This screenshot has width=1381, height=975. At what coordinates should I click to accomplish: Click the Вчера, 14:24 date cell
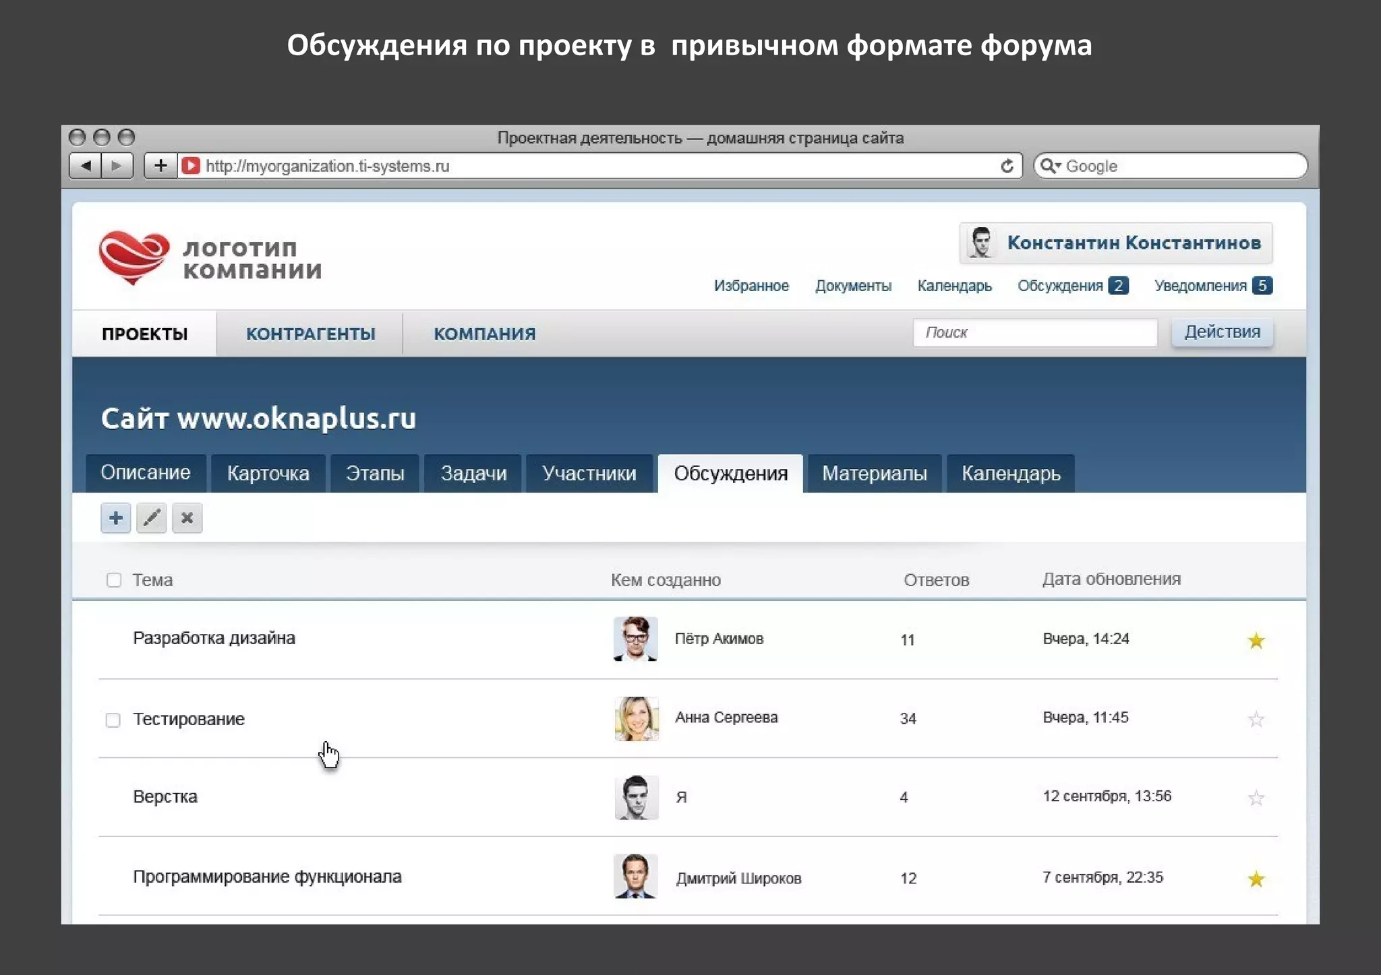(x=1086, y=639)
